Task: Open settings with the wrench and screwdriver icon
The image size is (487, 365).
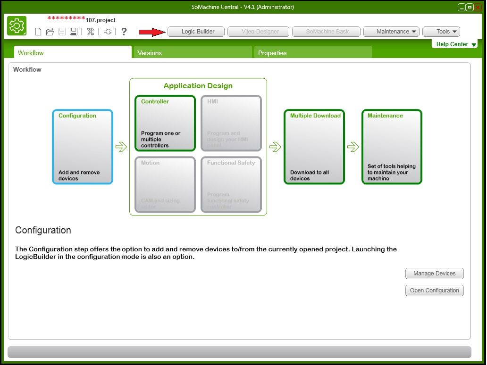Action: pos(91,32)
